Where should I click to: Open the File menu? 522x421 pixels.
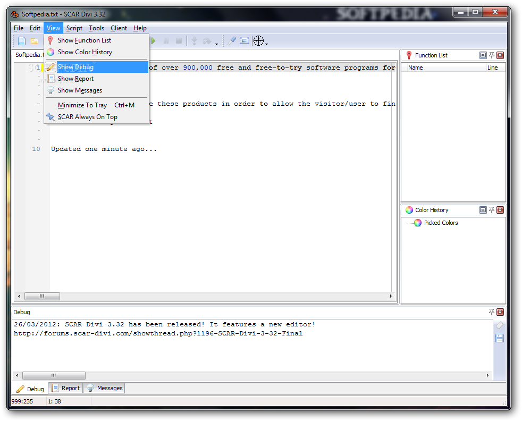(x=19, y=28)
